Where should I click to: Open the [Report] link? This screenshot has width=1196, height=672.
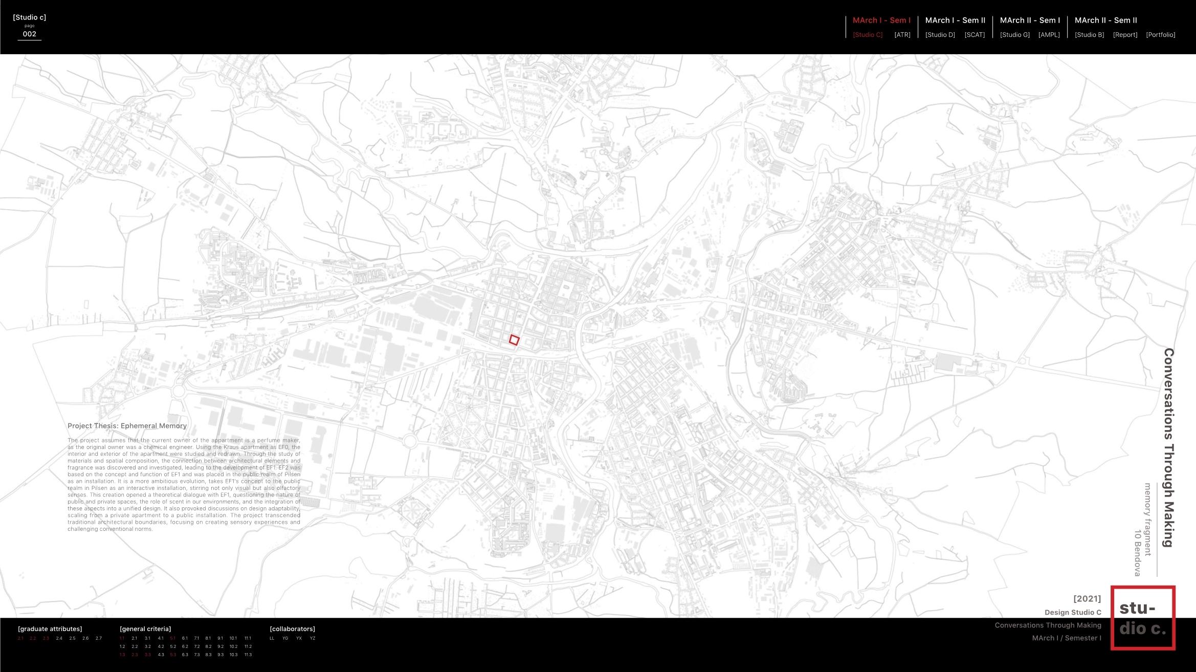(1125, 35)
